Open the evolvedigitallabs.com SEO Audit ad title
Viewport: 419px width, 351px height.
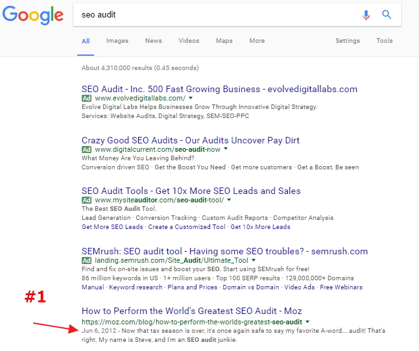[x=219, y=89]
